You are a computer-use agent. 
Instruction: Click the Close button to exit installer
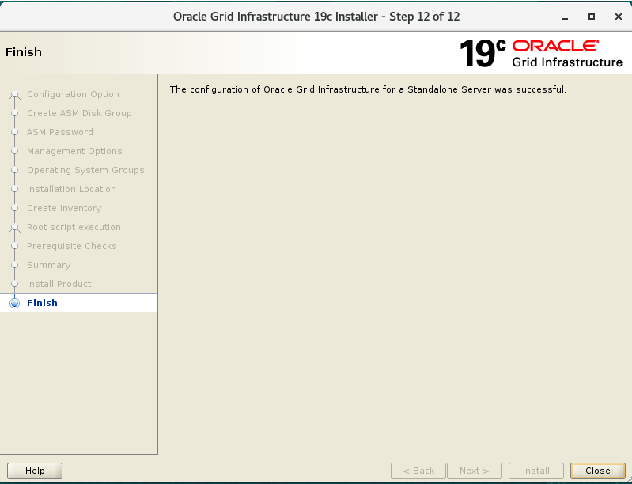598,471
